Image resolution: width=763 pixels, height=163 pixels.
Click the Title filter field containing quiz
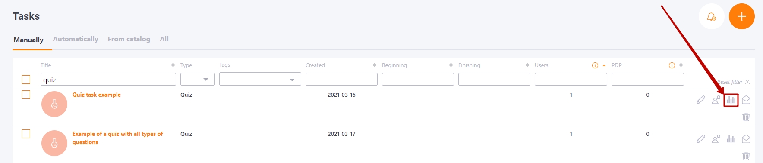[108, 79]
